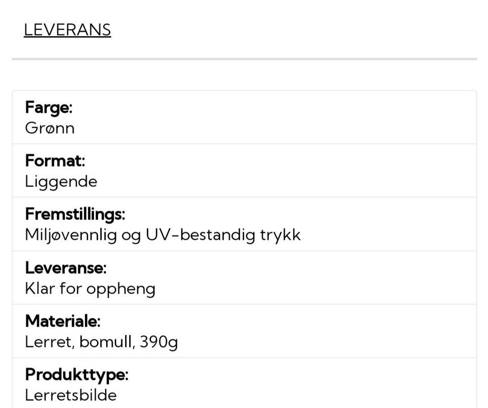Click the Klar for oppheng text
Image resolution: width=488 pixels, height=408 pixels.
coord(90,289)
